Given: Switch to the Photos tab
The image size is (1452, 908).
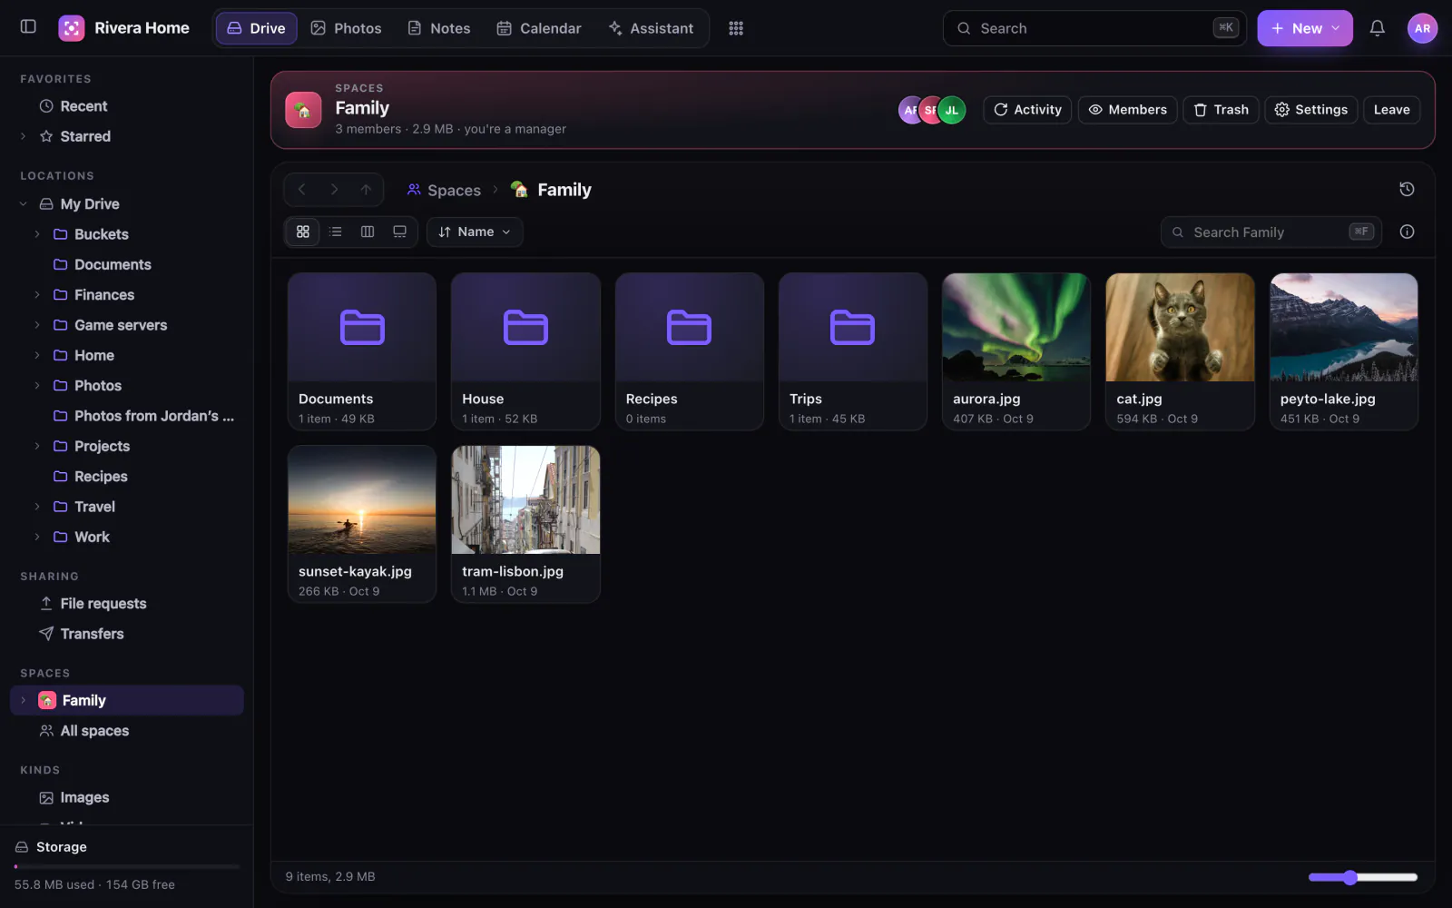Looking at the screenshot, I should pyautogui.click(x=346, y=28).
